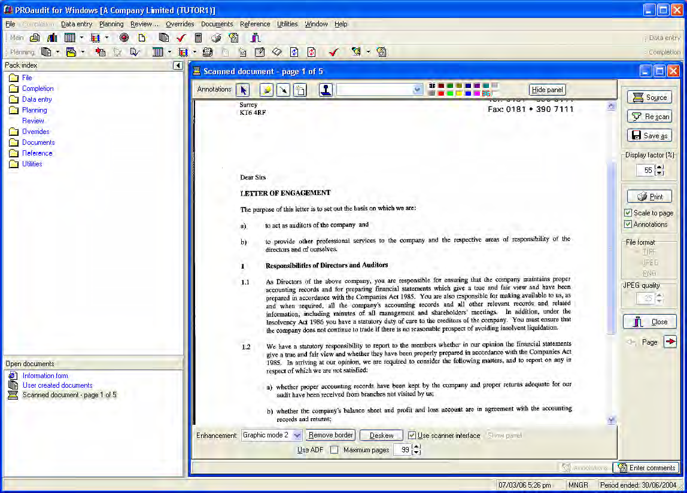This screenshot has width=687, height=493.
Task: Increase the Maximum pages value
Action: [x=417, y=446]
